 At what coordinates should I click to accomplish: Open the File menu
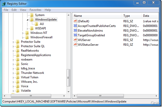click(6, 10)
